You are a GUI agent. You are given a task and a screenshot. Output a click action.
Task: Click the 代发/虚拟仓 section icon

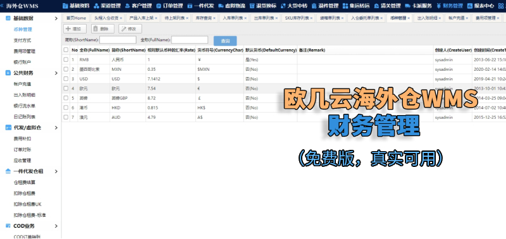[x=8, y=128]
